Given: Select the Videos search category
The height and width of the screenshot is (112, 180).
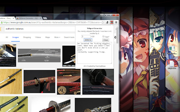Looking at the screenshot, I should tap(38, 37).
